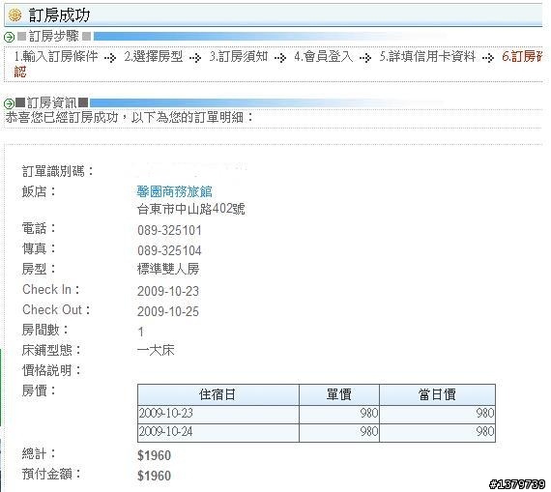551x492 pixels.
Task: Open the 馨園商務旅館 hotel link
Action: pos(174,192)
